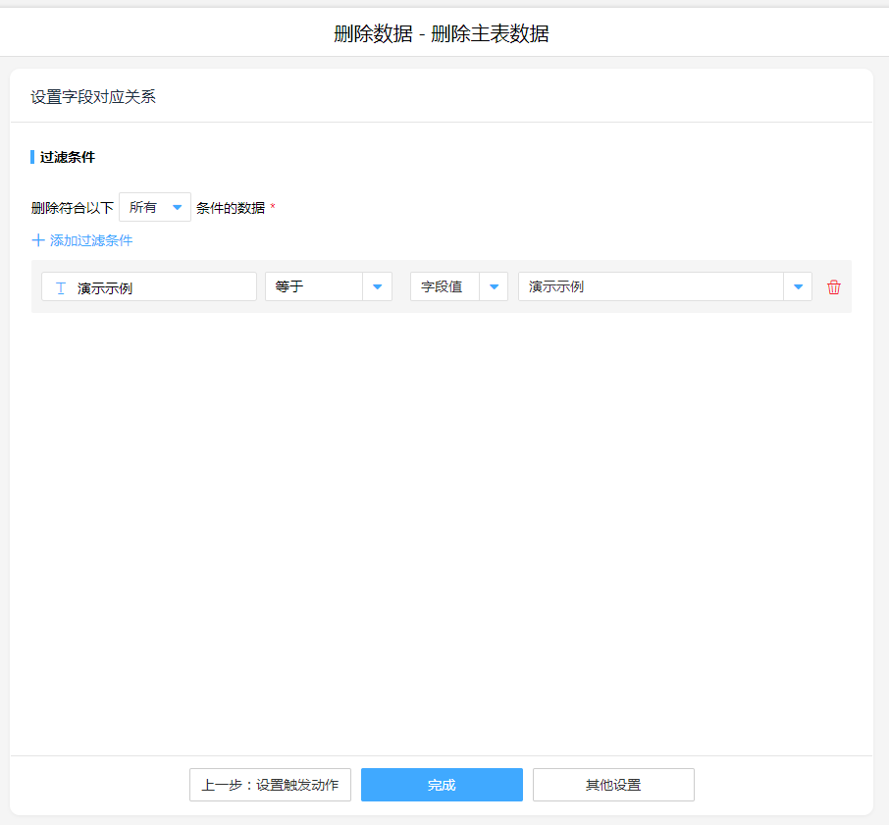The width and height of the screenshot is (889, 825).
Task: Expand the 所有 dropdown arrow
Action: (x=177, y=207)
